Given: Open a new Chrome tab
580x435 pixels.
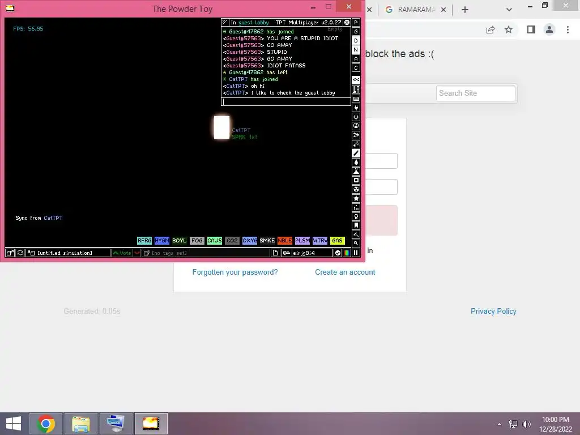Looking at the screenshot, I should [465, 10].
